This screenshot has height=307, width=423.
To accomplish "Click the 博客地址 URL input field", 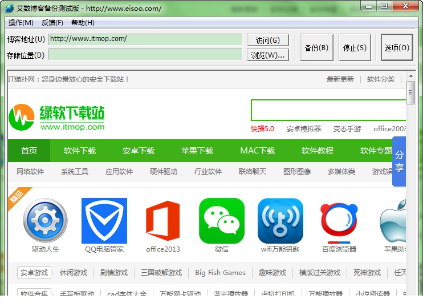I will coord(145,39).
